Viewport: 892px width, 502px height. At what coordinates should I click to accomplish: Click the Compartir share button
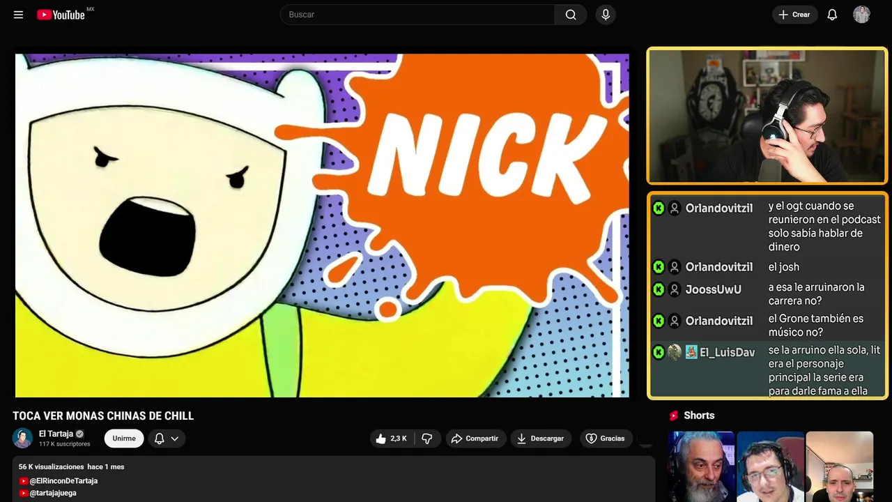[475, 439]
